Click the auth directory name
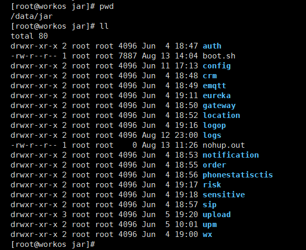The height and width of the screenshot is (250, 306). pos(212,46)
